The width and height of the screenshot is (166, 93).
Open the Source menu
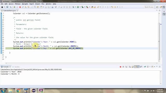[11, 4]
